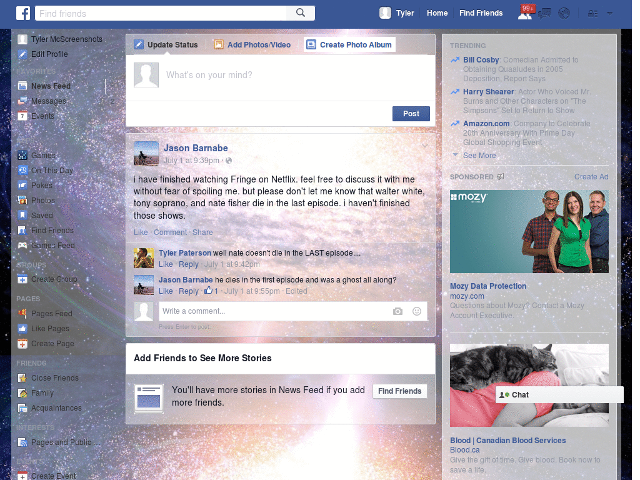Click the Facebook logo icon

[x=23, y=13]
